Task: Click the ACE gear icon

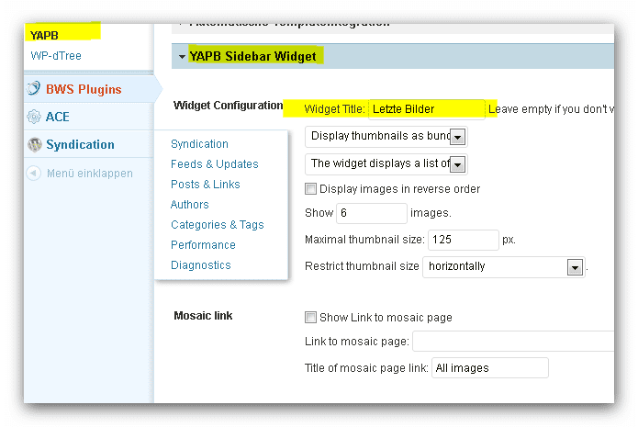Action: click(x=34, y=117)
